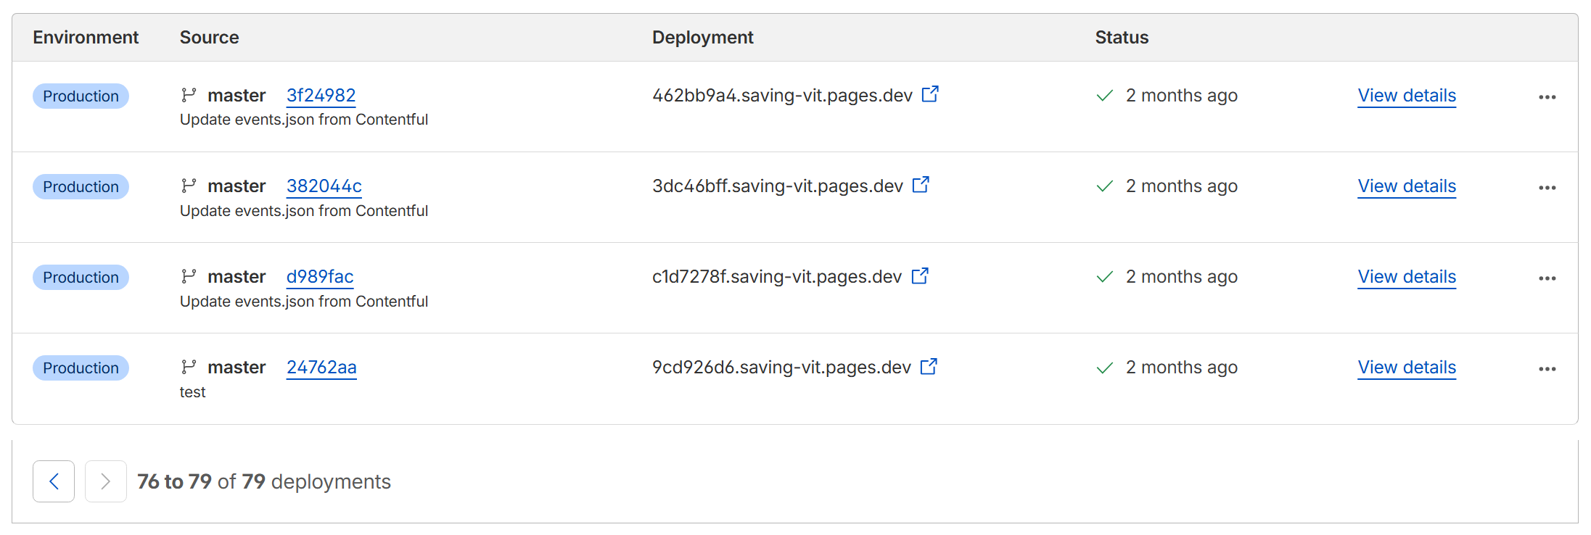
Task: Click the success checkmark for deployment c1d7278f
Action: pos(1104,277)
